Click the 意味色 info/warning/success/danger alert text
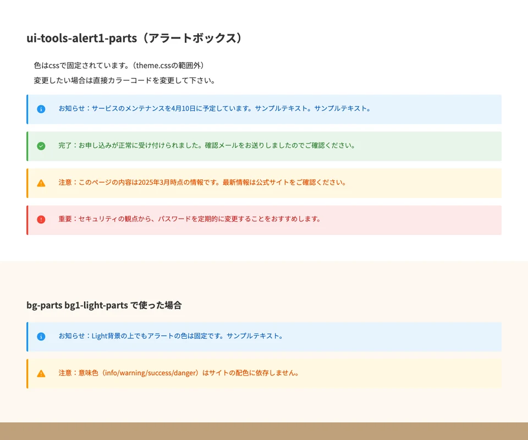Screen dimensions: 528x440 [179, 373]
